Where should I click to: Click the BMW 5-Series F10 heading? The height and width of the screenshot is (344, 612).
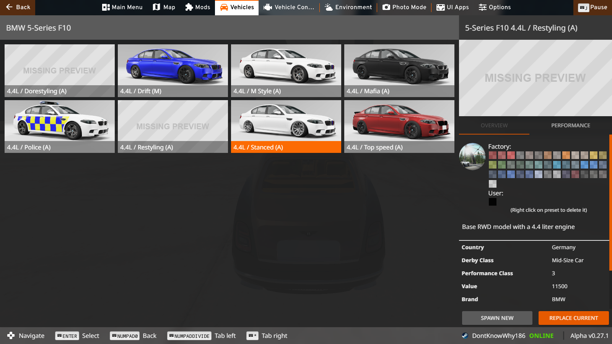click(x=39, y=28)
